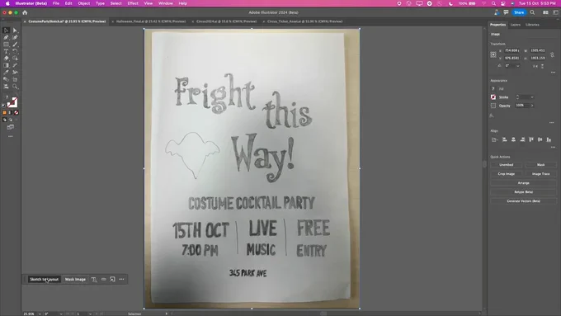Click Stroke color swatch in Appearance
Viewport: 561px width, 316px height.
tap(493, 97)
